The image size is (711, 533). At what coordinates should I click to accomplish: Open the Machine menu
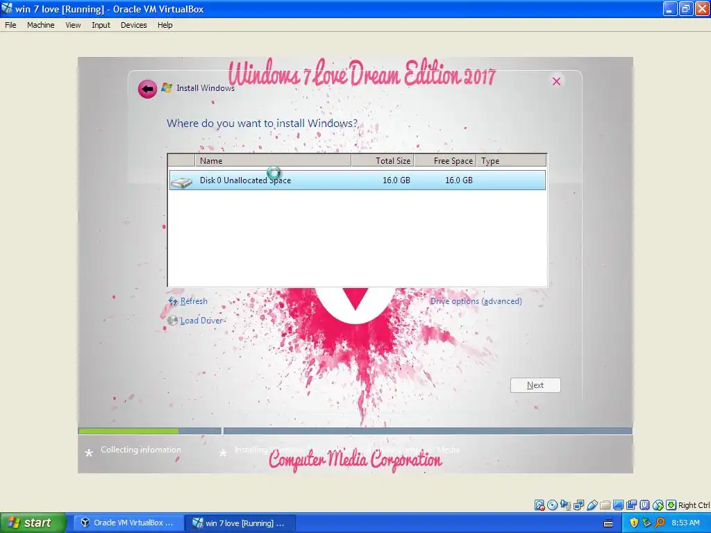(40, 25)
